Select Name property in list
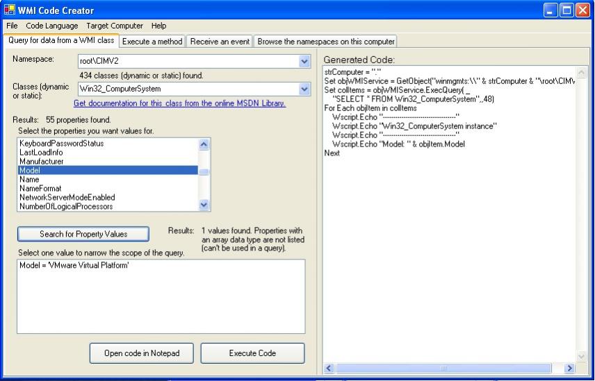The height and width of the screenshot is (381, 595). pyautogui.click(x=108, y=179)
